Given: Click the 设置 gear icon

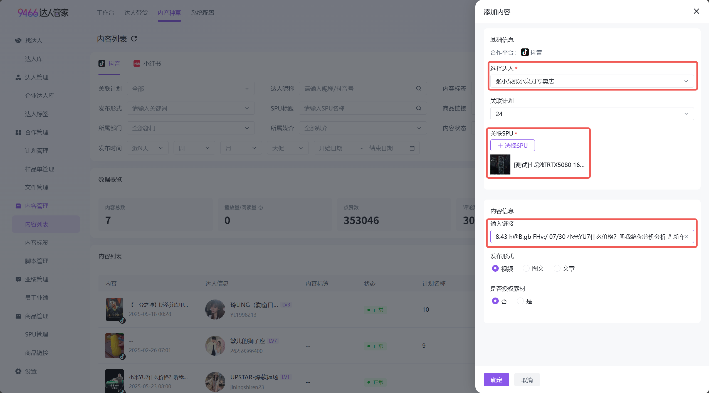Looking at the screenshot, I should tap(18, 371).
